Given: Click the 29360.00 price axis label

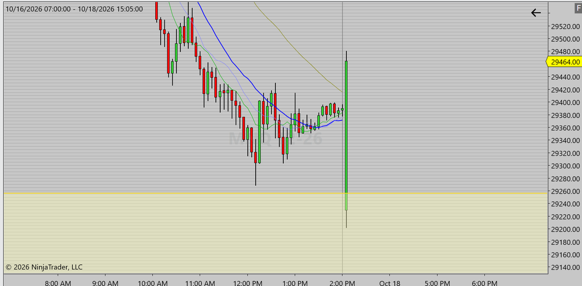Looking at the screenshot, I should pos(566,127).
